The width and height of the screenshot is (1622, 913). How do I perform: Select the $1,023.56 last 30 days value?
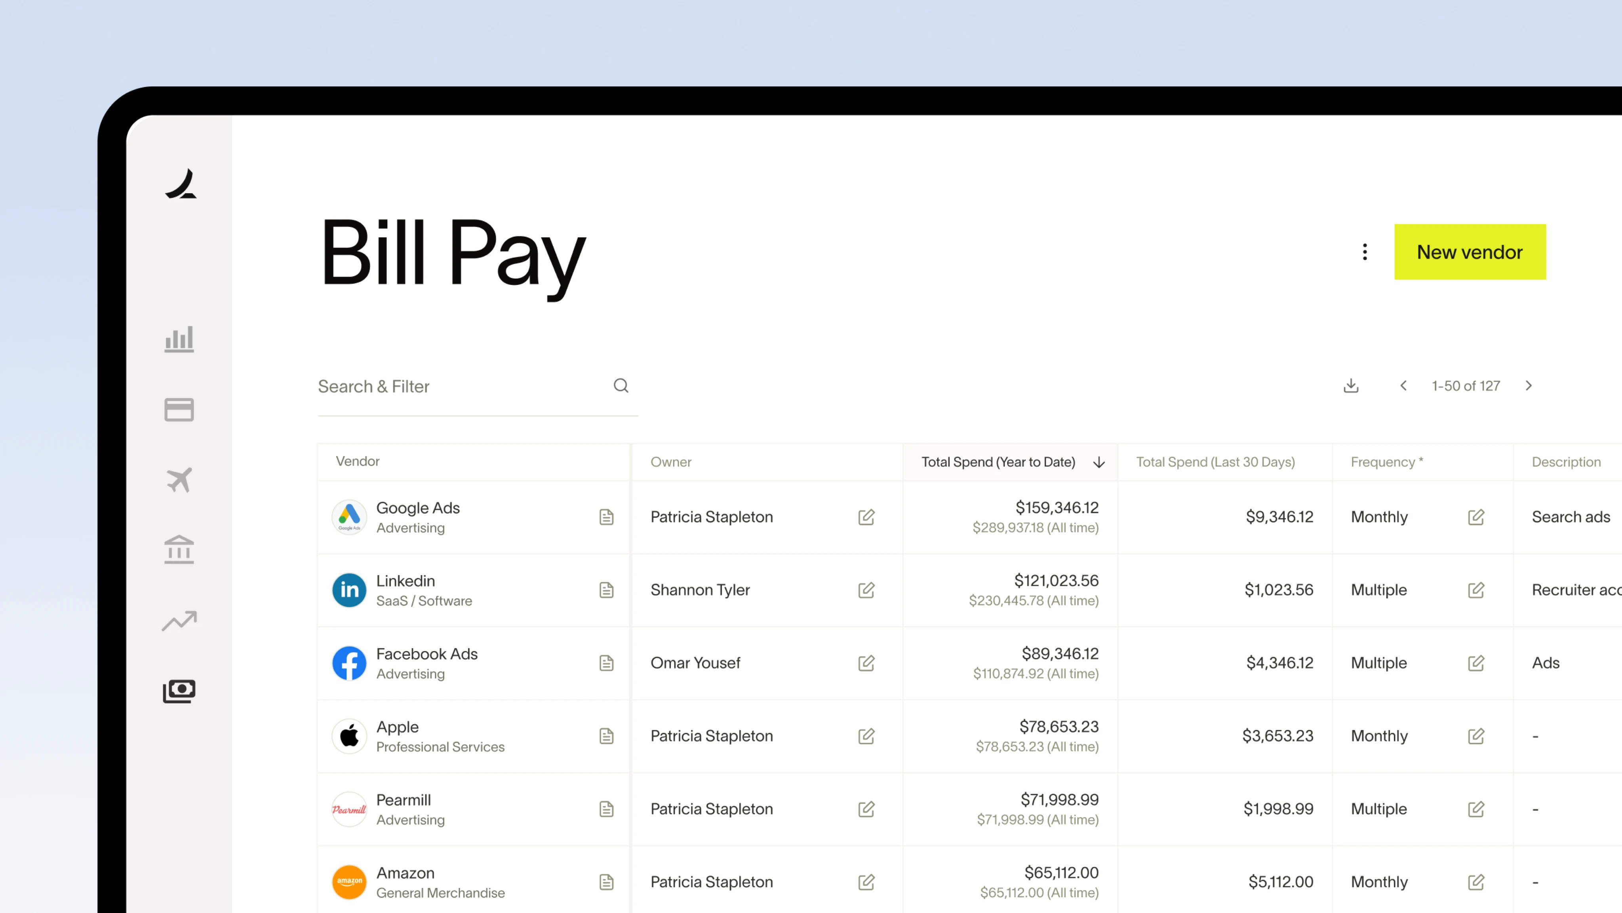pyautogui.click(x=1279, y=590)
